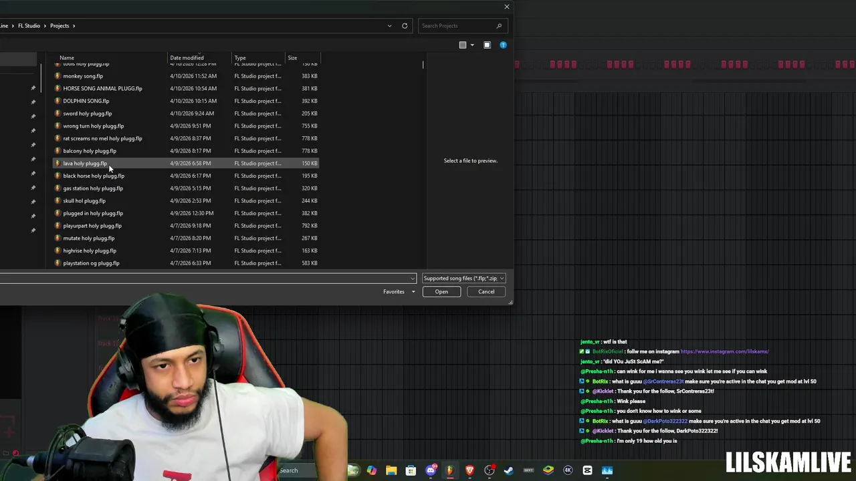
Task: Select mutate holy plugg.flp
Action: point(186,238)
